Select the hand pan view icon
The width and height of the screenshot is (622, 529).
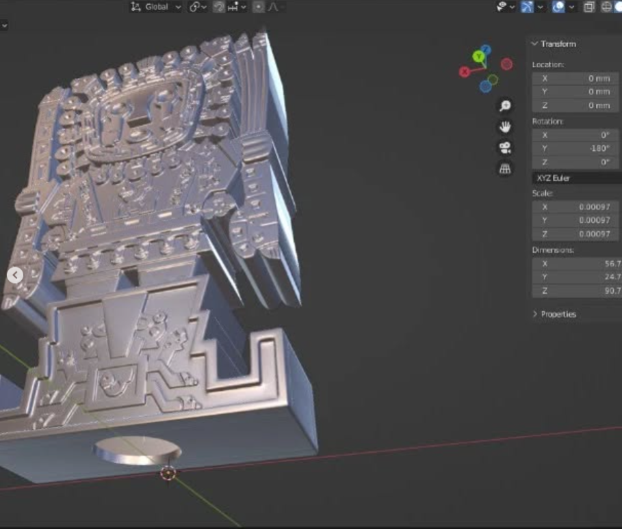tap(505, 127)
